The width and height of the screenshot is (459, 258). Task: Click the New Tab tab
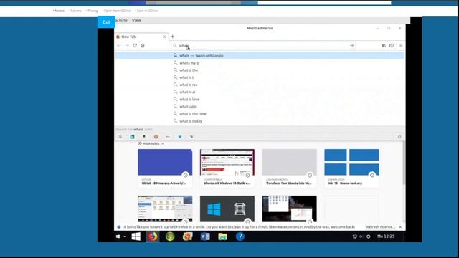pyautogui.click(x=141, y=37)
